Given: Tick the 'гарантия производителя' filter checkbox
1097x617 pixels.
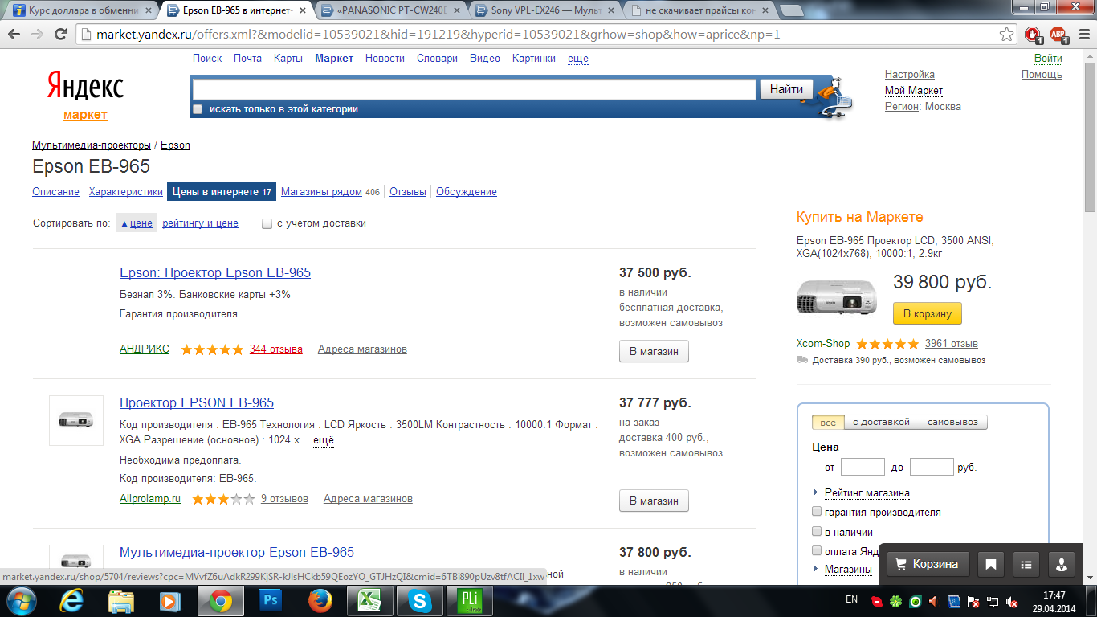Looking at the screenshot, I should (x=818, y=512).
